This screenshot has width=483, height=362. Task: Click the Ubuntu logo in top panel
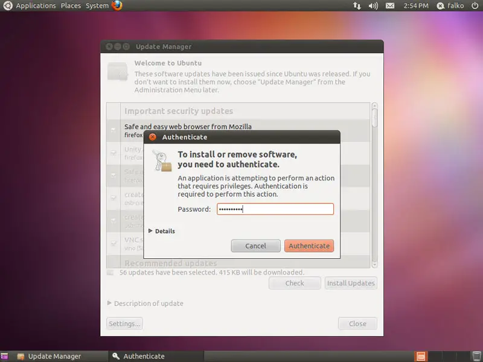click(x=7, y=5)
